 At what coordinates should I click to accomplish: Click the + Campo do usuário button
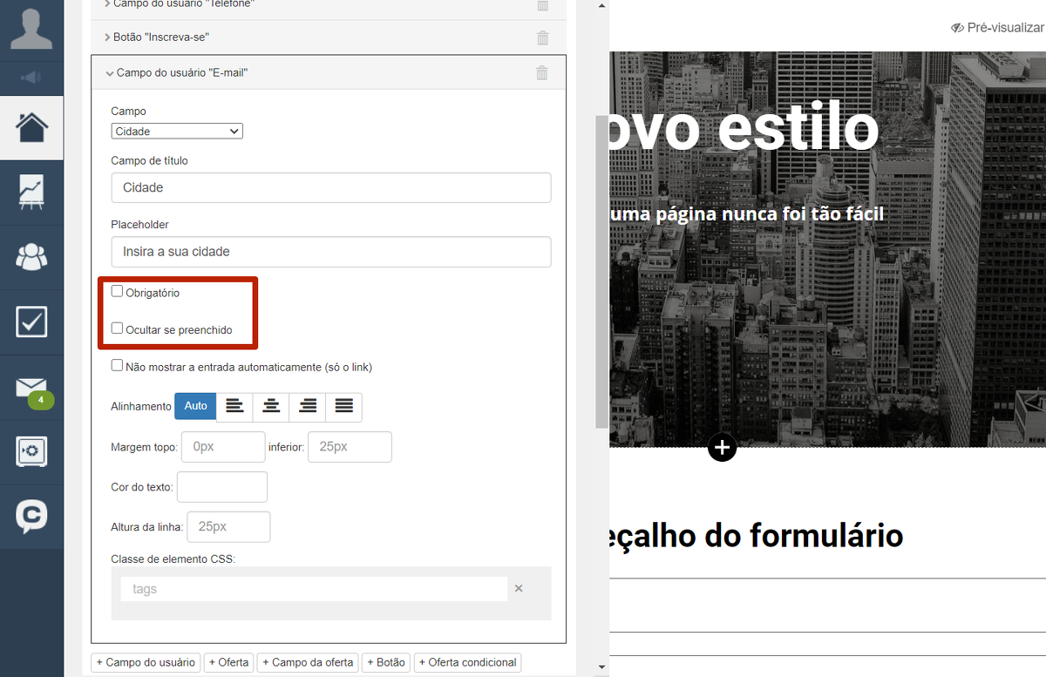coord(146,662)
